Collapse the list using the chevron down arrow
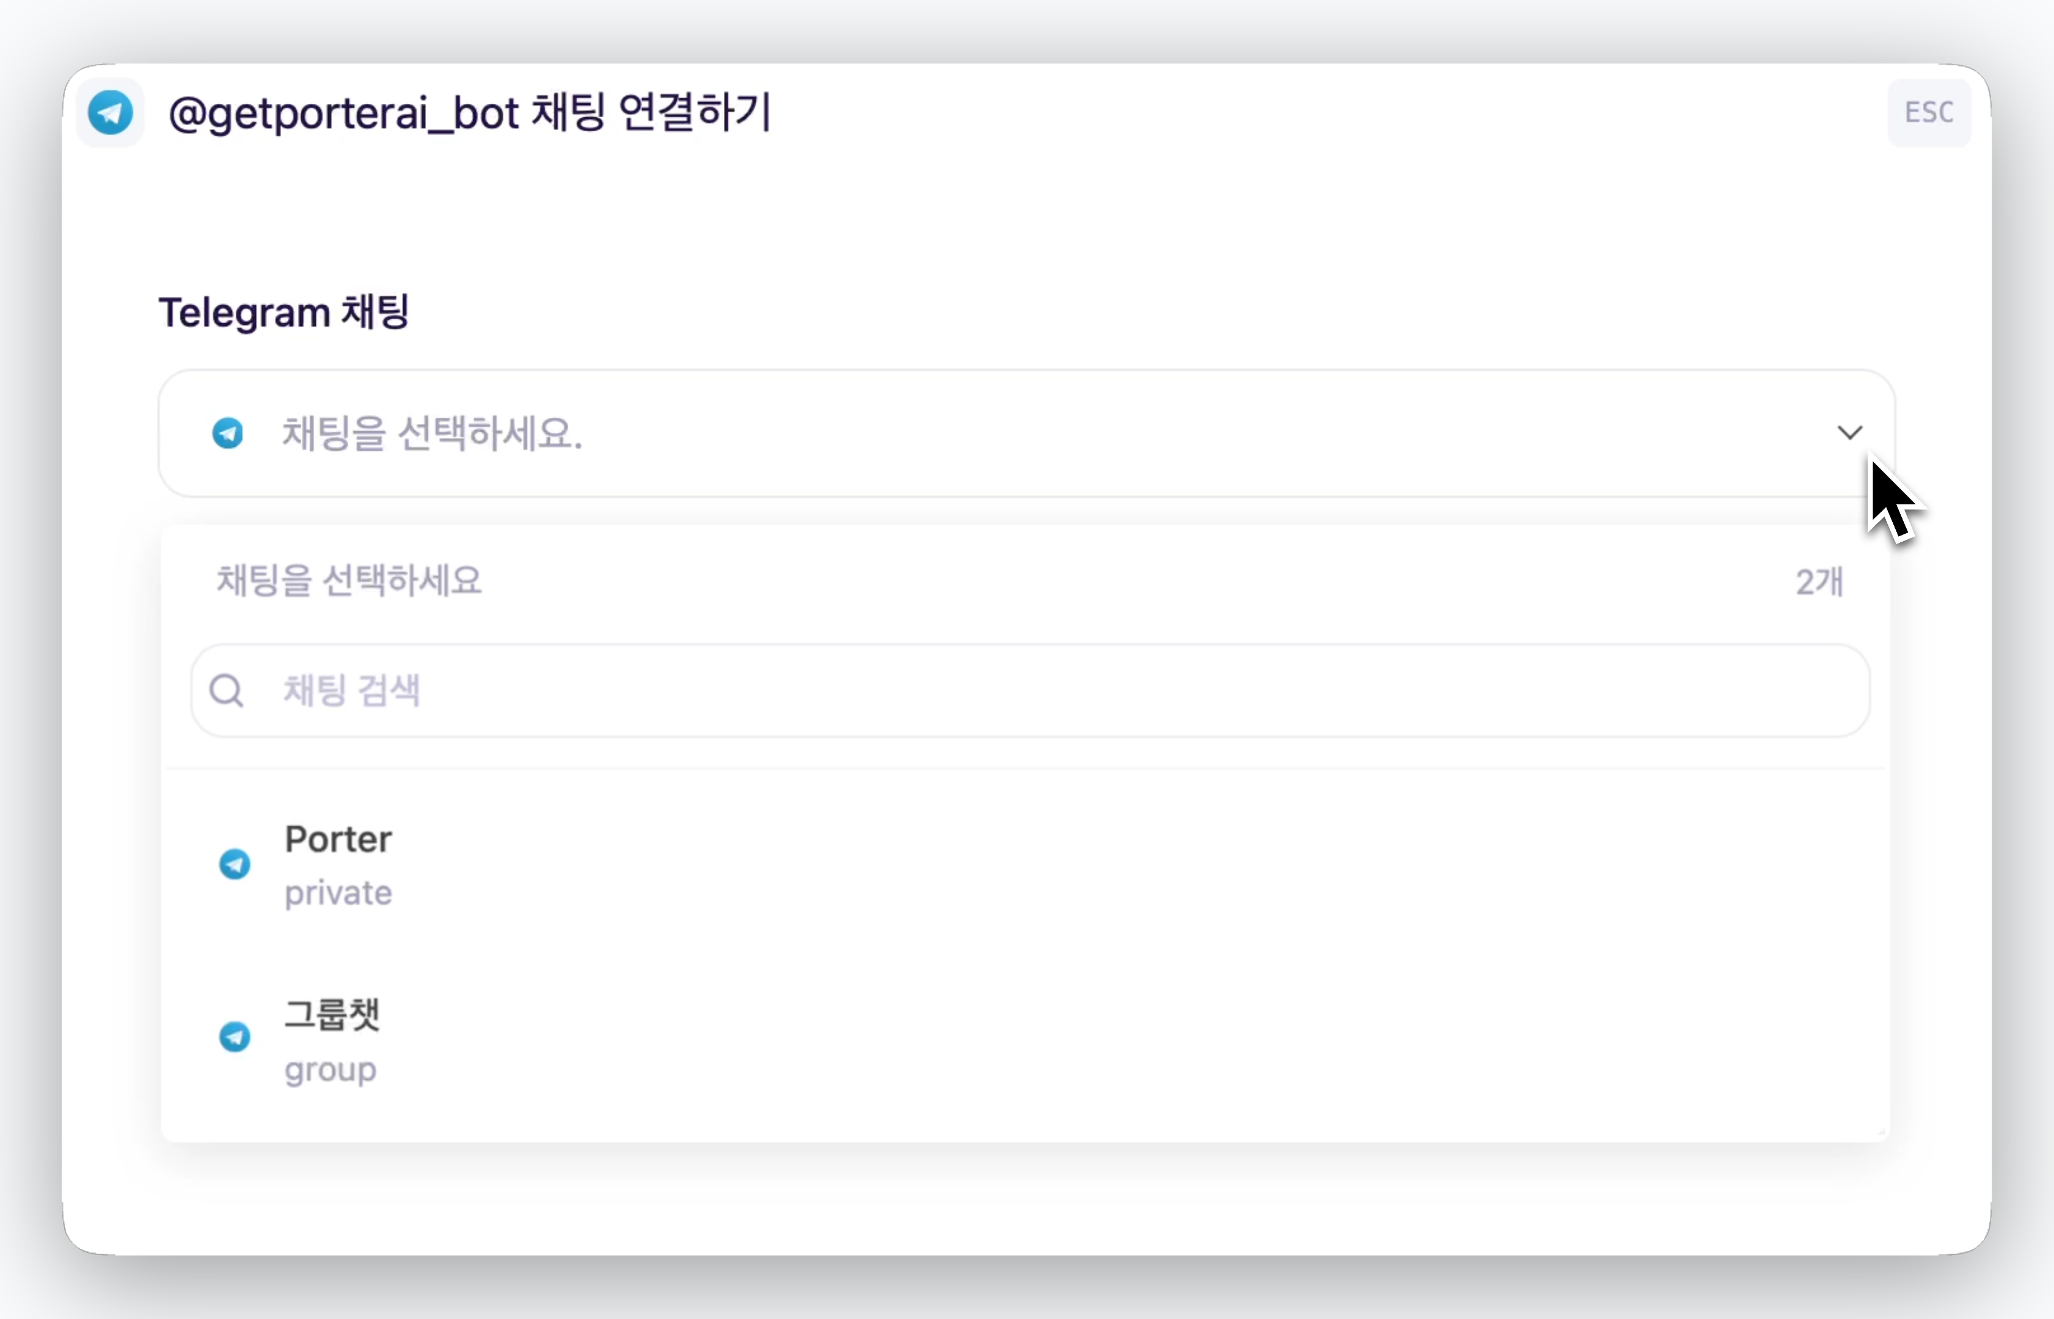Viewport: 2054px width, 1319px height. coord(1850,432)
